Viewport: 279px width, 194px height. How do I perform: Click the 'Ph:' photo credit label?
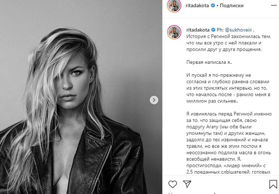click(220, 30)
